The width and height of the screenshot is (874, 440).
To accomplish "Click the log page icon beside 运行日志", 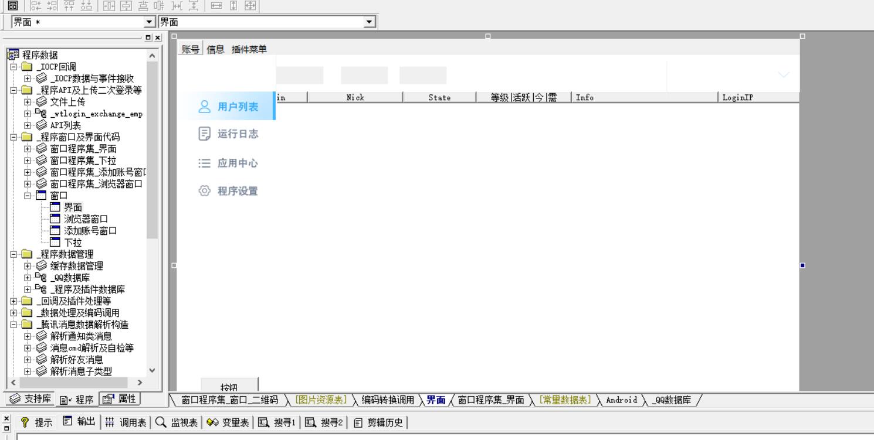I will coord(204,134).
